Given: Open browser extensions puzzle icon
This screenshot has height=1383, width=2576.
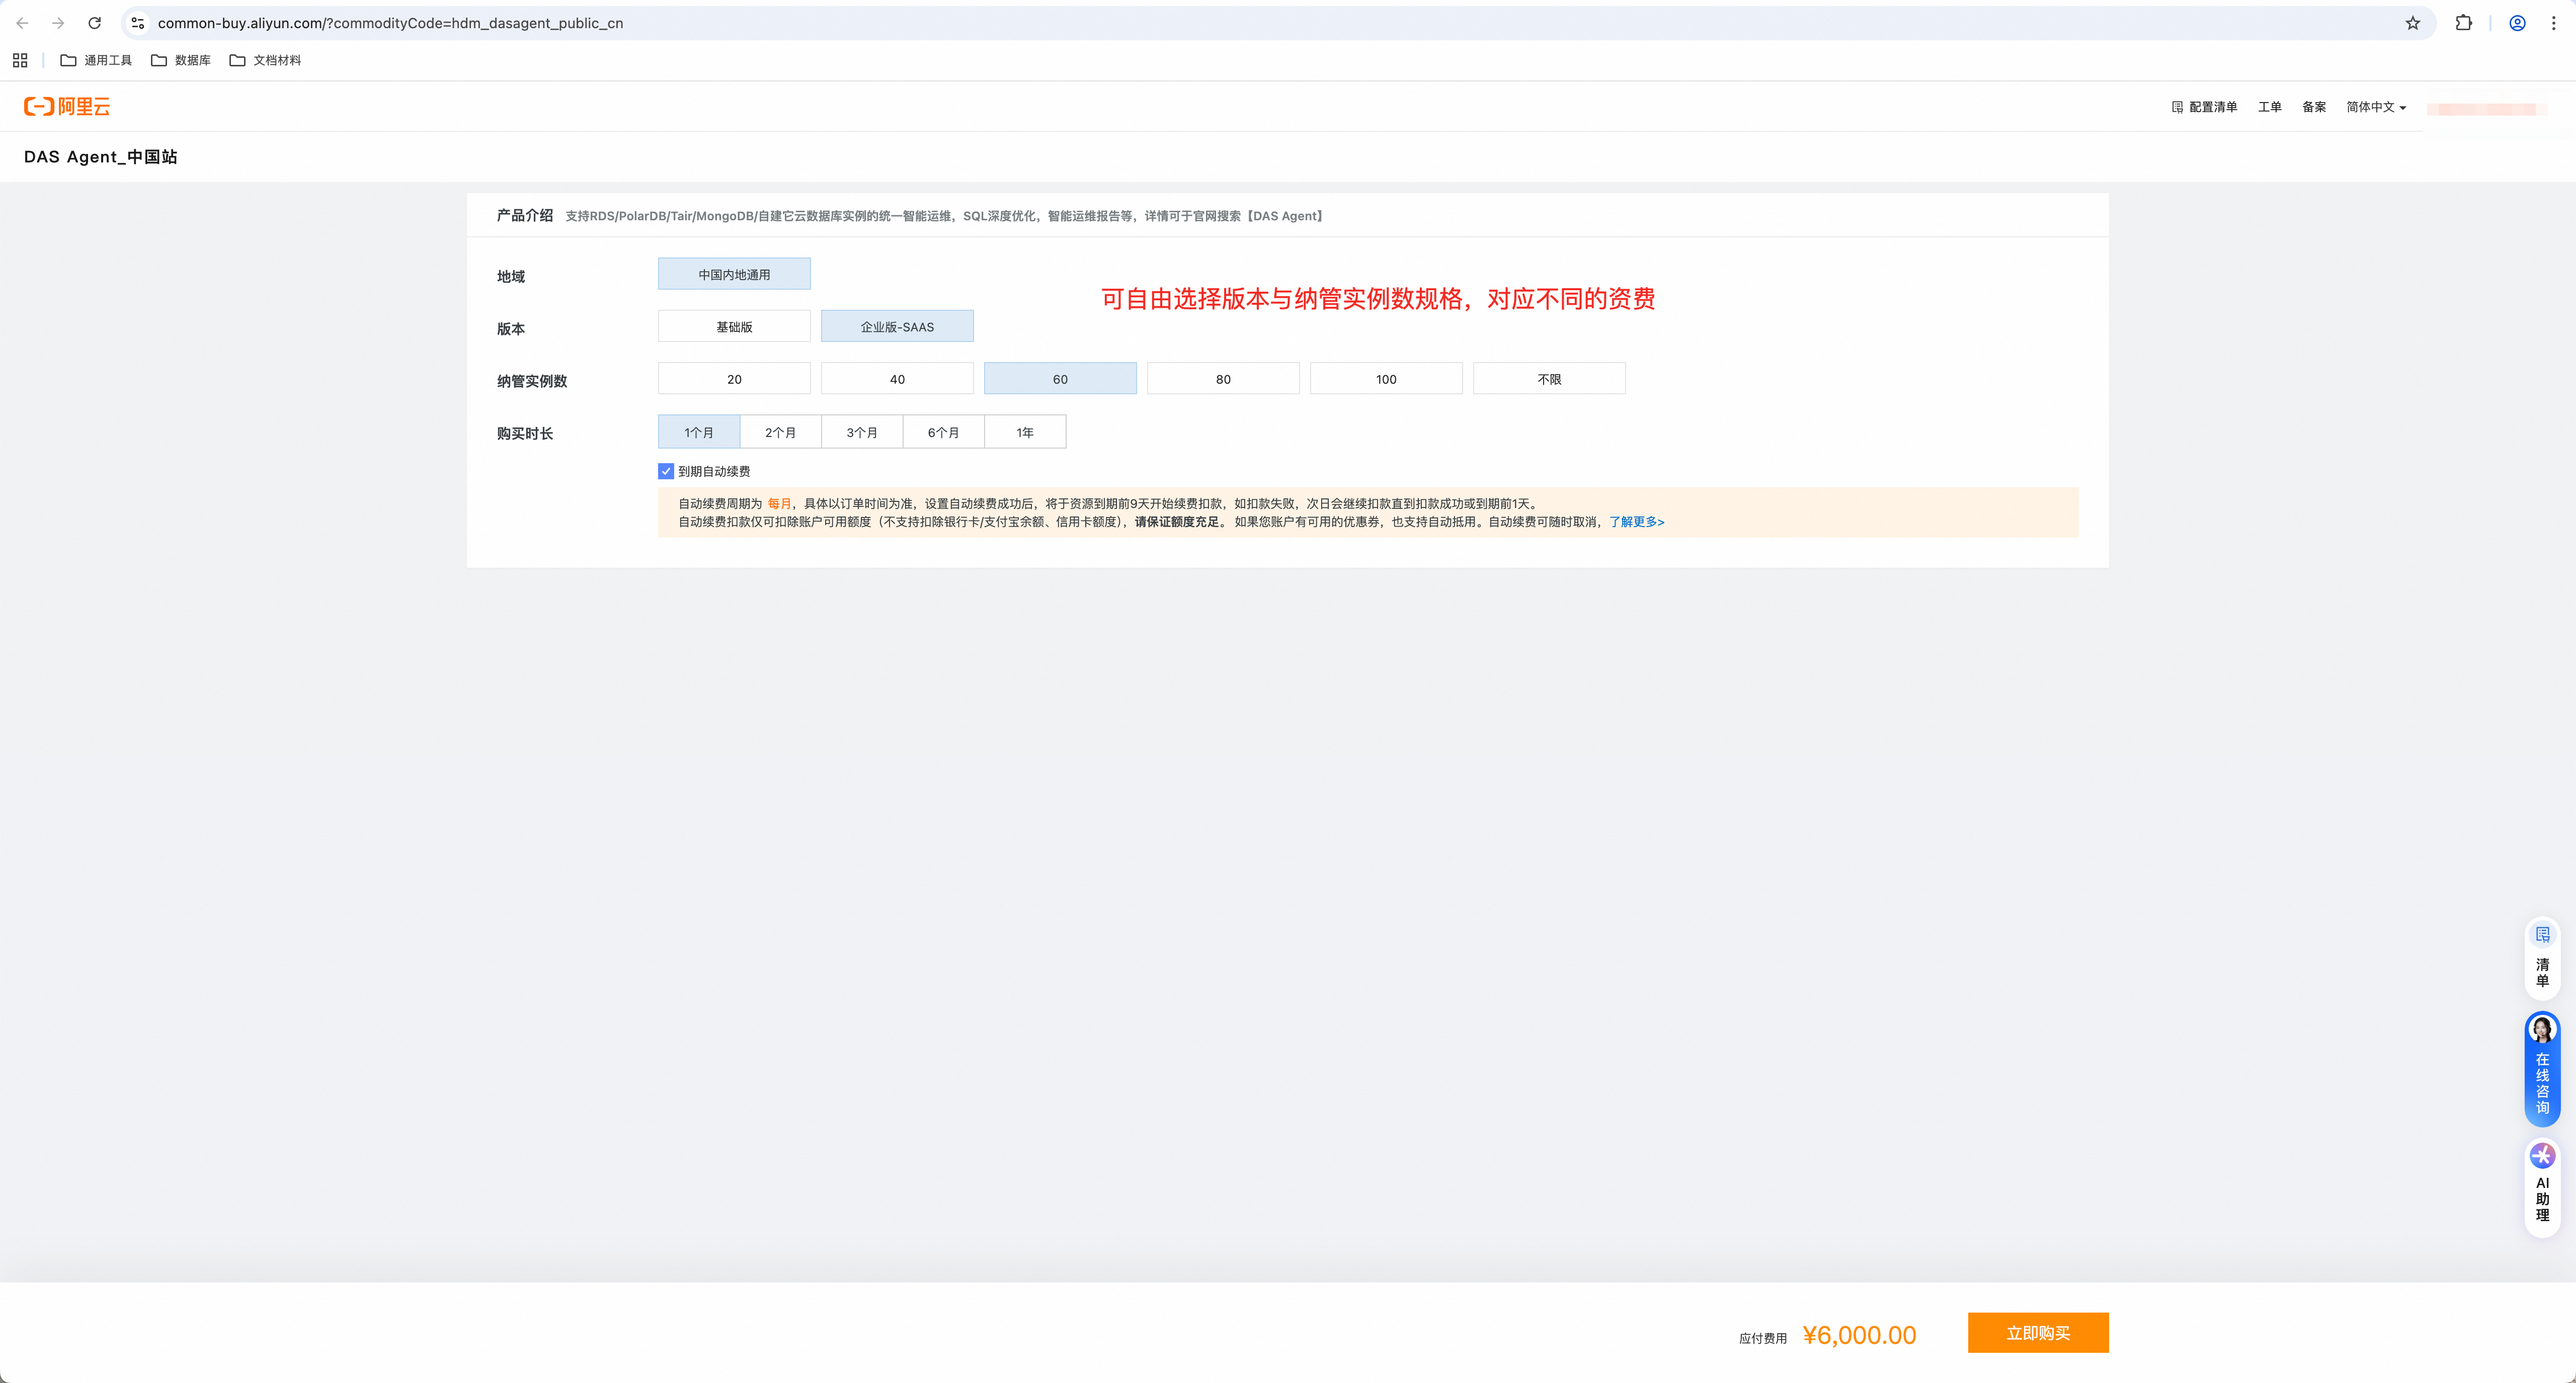Looking at the screenshot, I should [x=2463, y=23].
